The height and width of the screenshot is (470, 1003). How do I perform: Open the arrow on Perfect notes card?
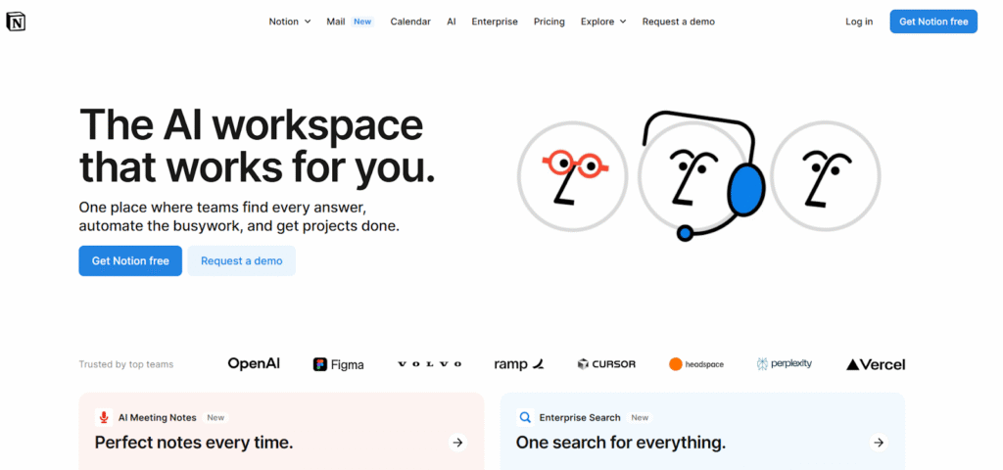pos(457,443)
